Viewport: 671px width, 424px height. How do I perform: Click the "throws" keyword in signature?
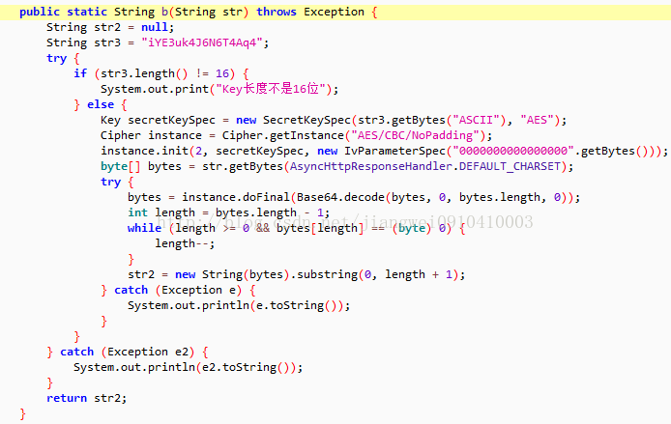click(x=276, y=12)
